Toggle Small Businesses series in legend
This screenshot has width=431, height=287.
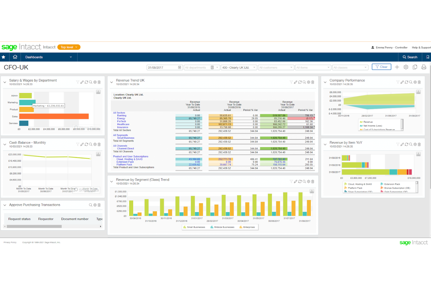pyautogui.click(x=194, y=227)
